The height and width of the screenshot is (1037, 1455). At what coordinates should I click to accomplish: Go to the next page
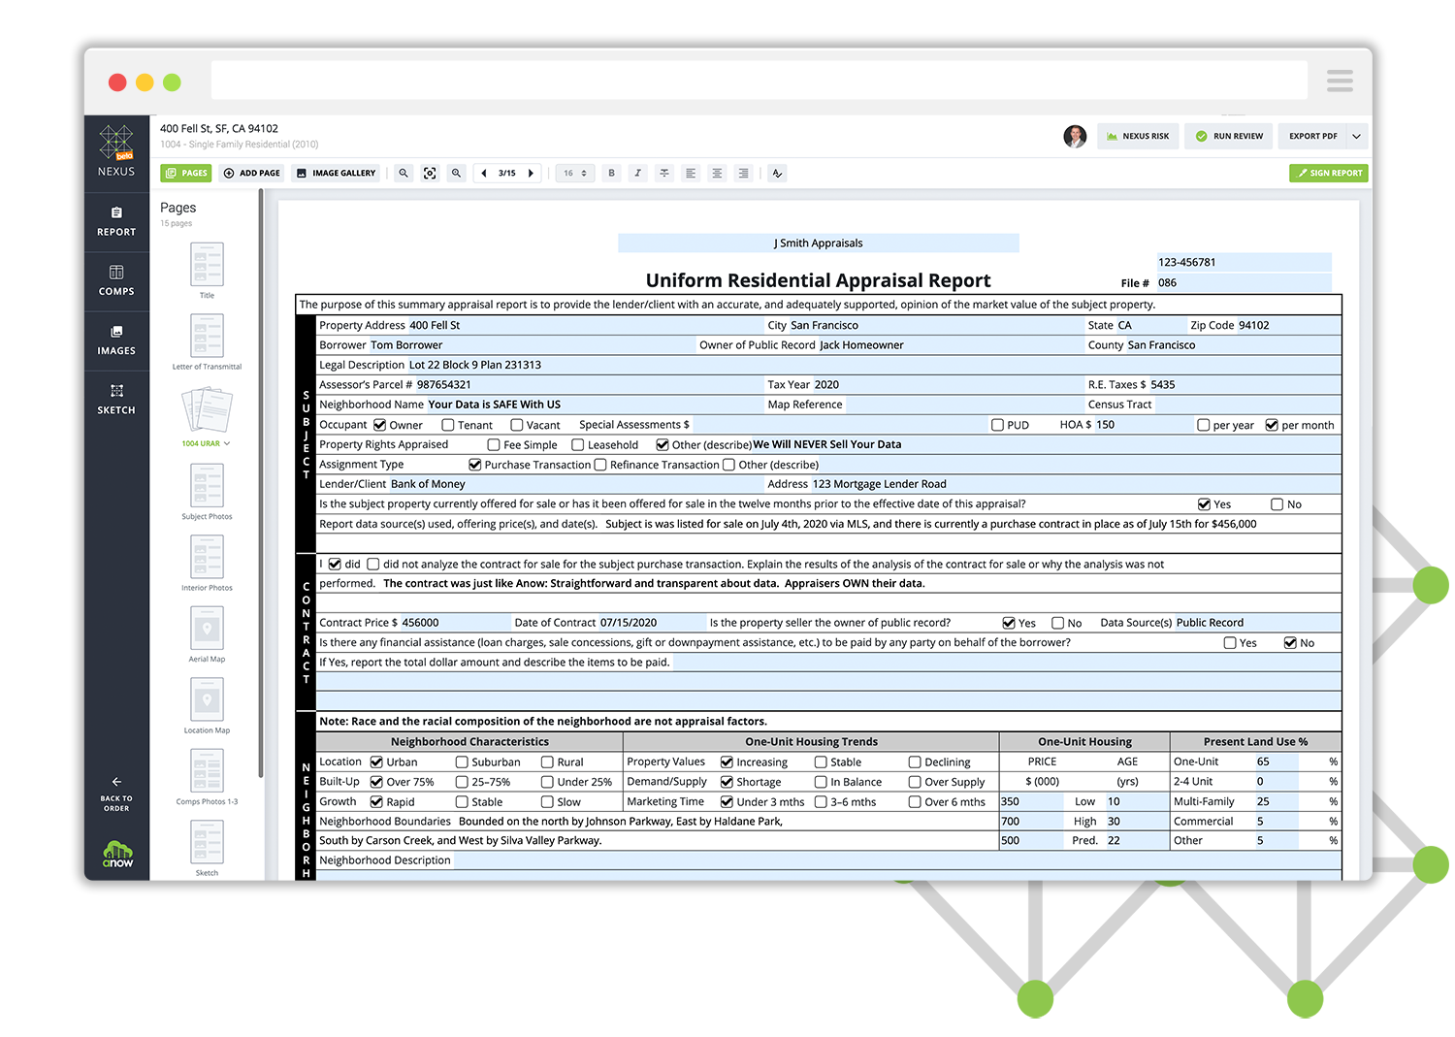[531, 173]
